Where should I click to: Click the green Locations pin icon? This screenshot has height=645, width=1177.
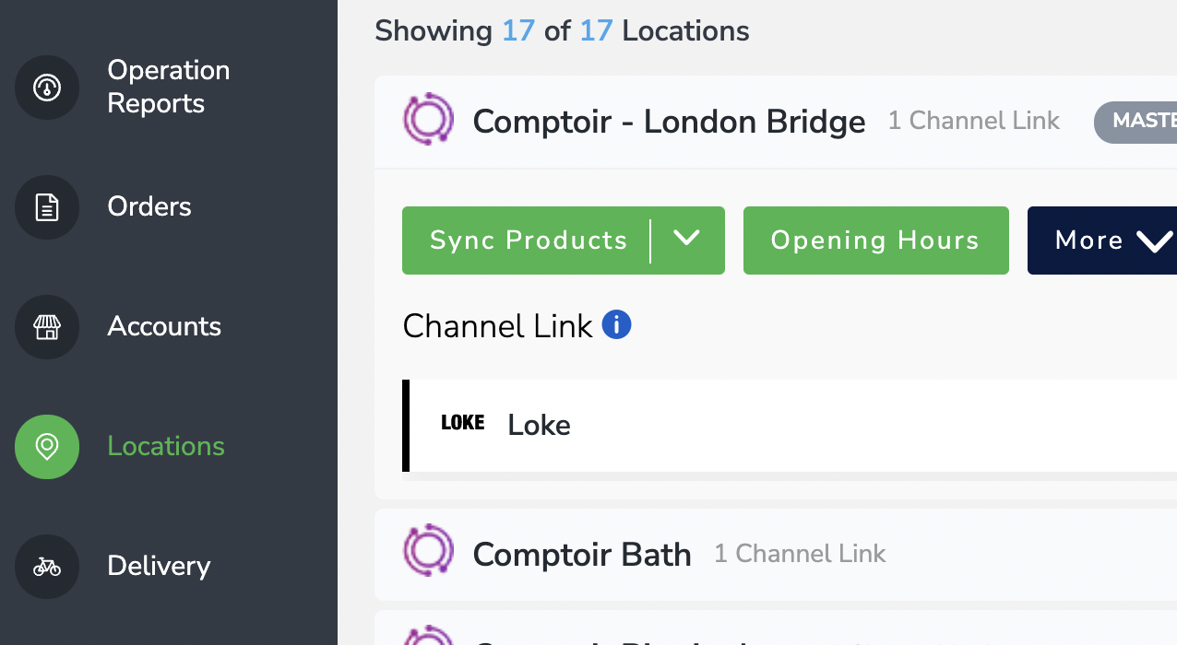coord(47,447)
